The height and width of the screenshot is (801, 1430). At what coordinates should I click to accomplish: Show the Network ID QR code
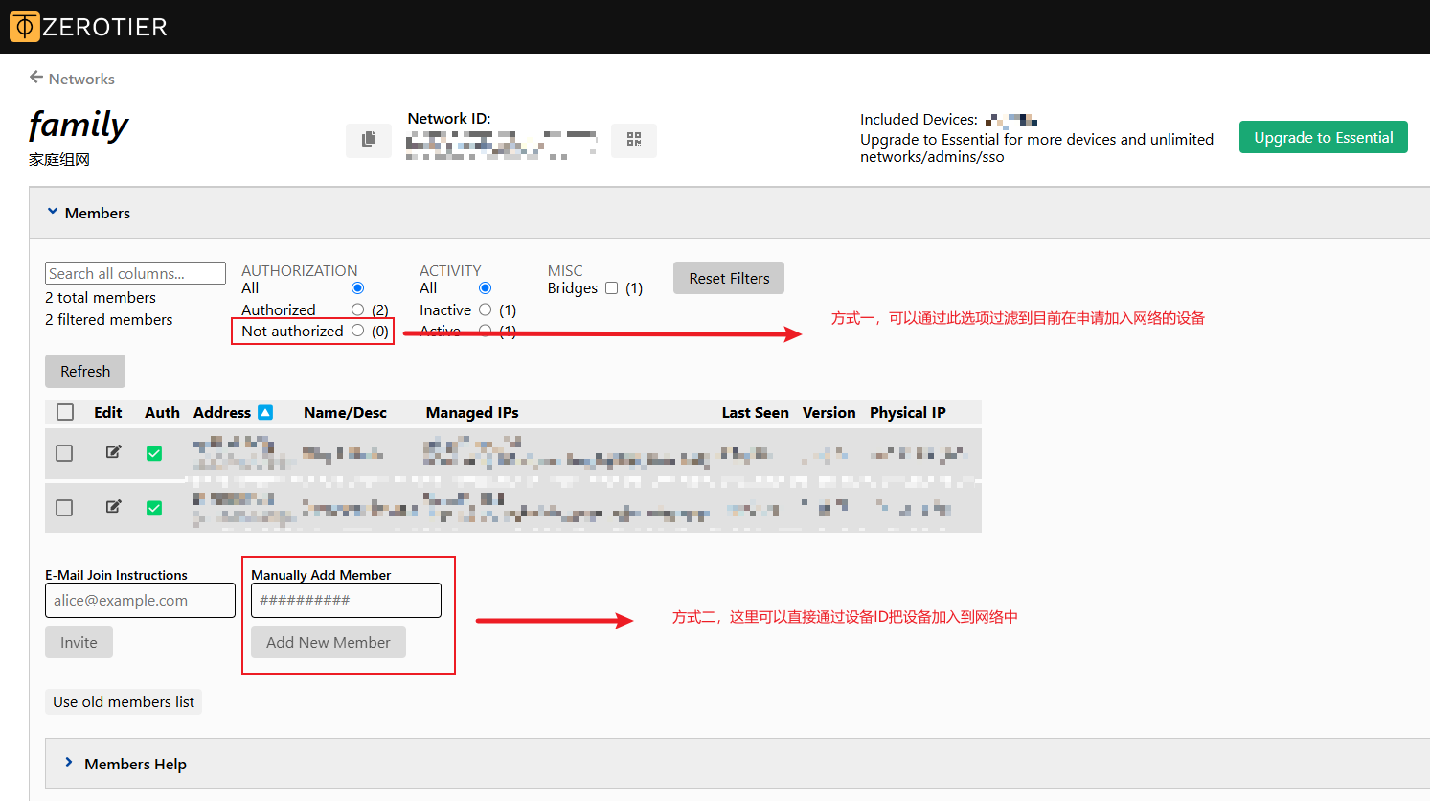coord(634,140)
